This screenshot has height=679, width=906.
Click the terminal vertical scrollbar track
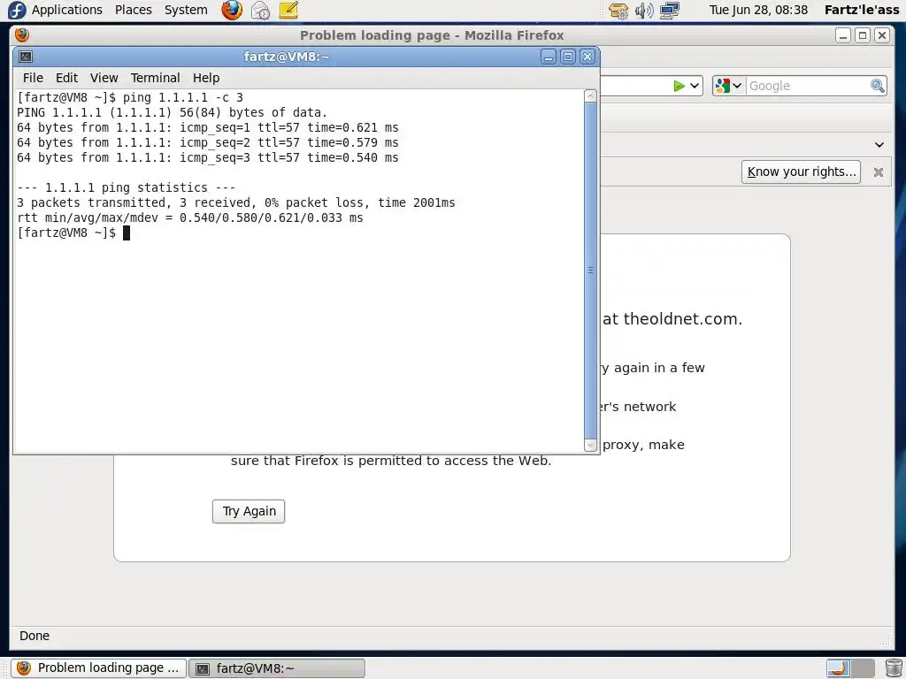590,271
